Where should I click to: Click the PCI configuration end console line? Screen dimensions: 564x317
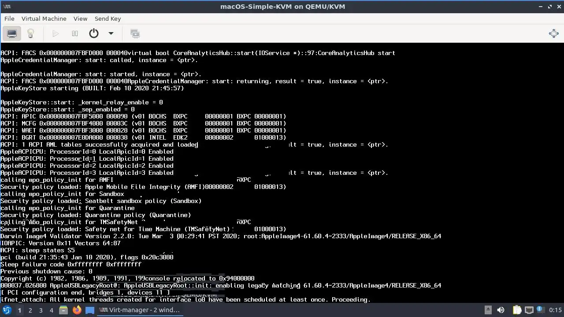click(85, 292)
